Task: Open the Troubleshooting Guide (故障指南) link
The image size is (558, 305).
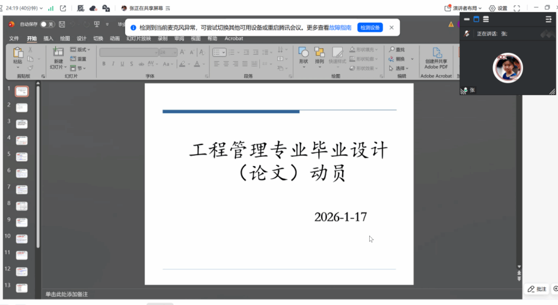Action: 340,28
